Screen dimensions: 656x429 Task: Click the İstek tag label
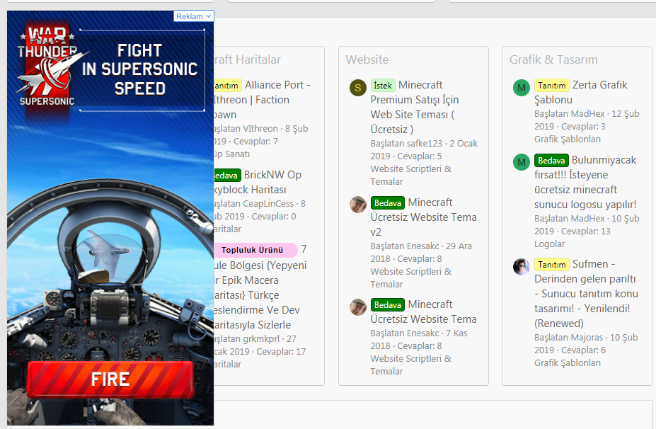point(382,86)
